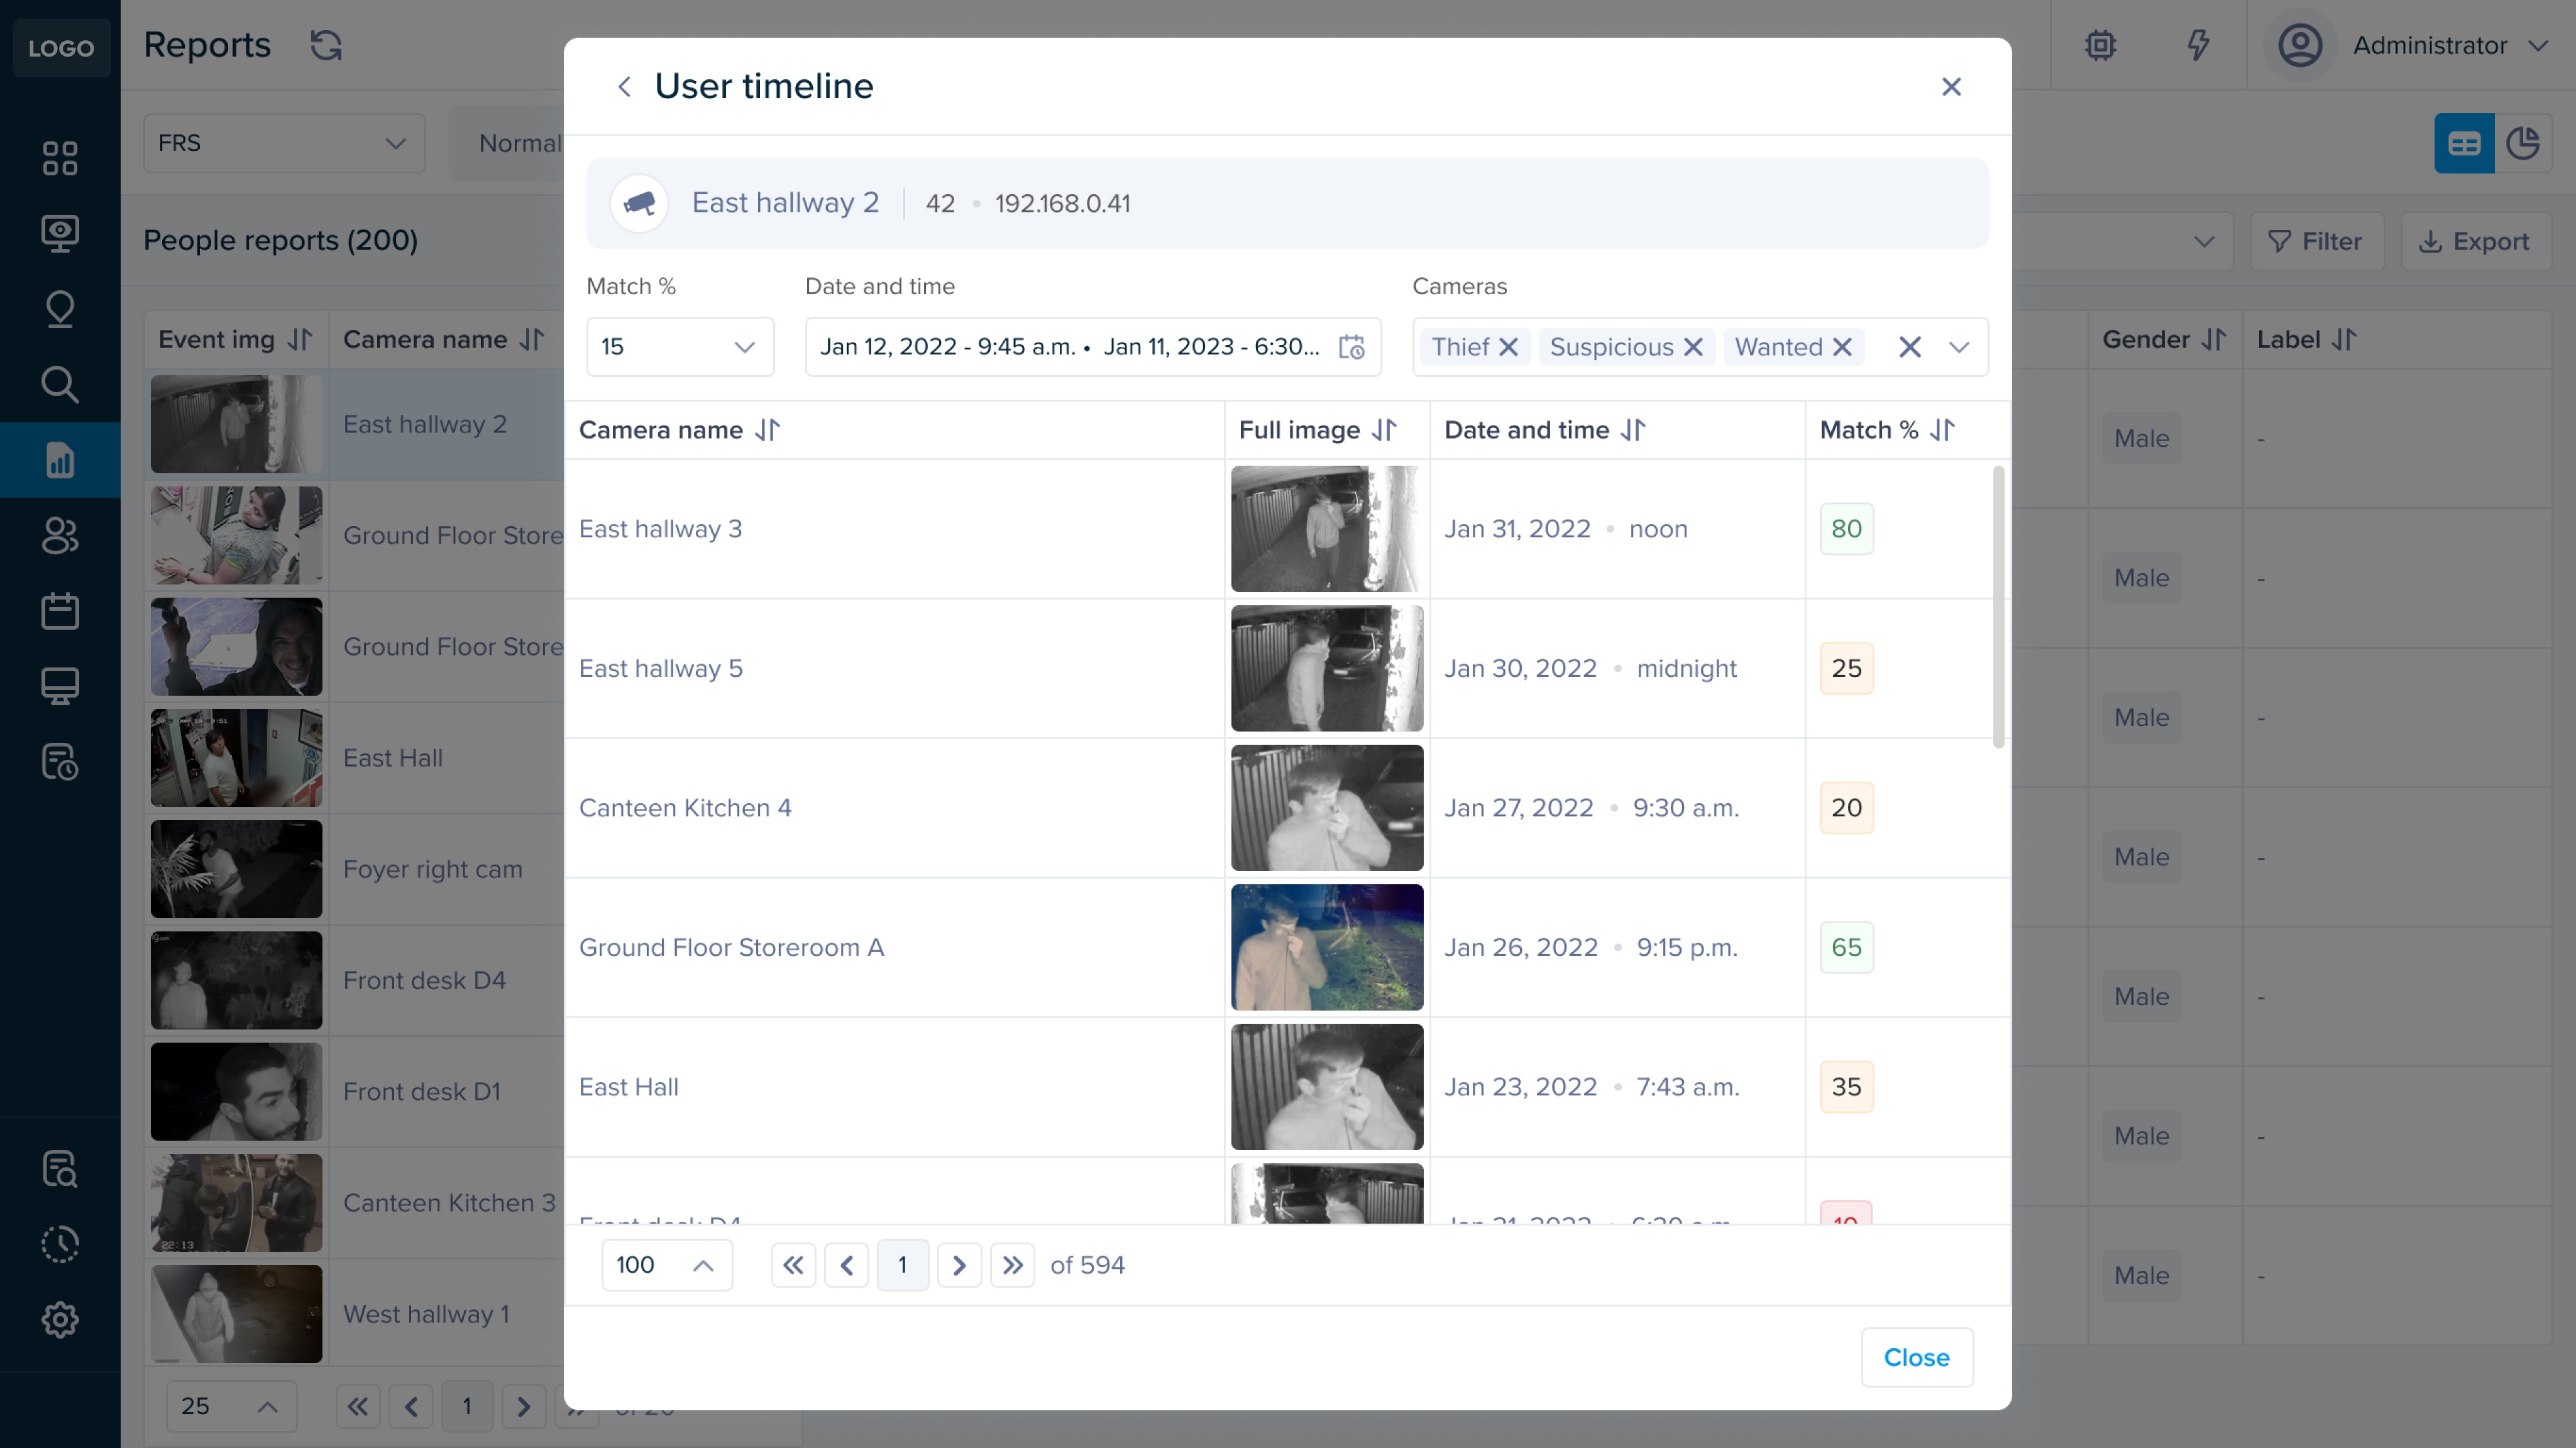Viewport: 2576px width, 1448px height.
Task: Sort timeline by Full image column
Action: pyautogui.click(x=1384, y=430)
